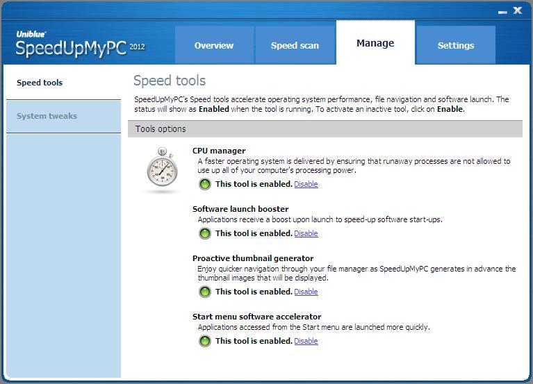Click 'This tool is enabled.' under Software launch booster
The image size is (533, 384).
pyautogui.click(x=254, y=233)
